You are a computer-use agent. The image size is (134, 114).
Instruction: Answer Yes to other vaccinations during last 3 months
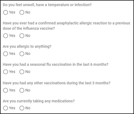[x=6, y=90]
